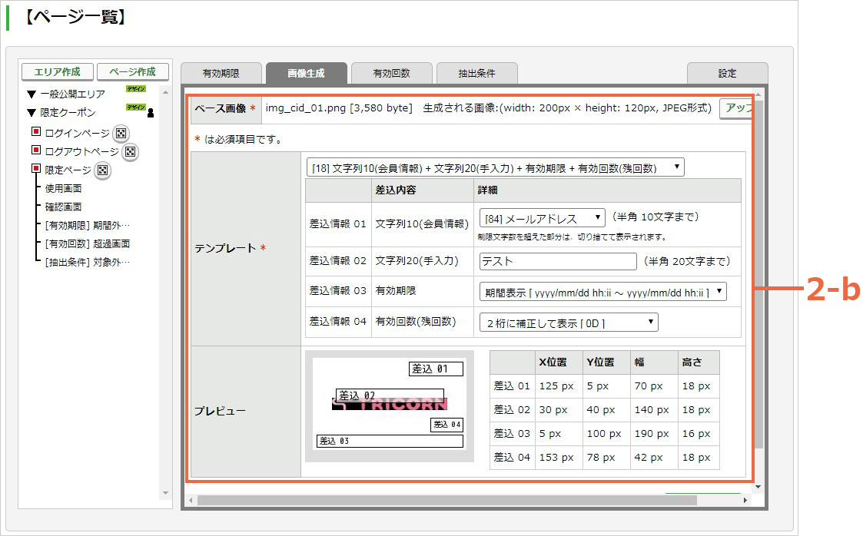This screenshot has width=863, height=536.
Task: Click the 差込 04 box in preview
Action: point(447,425)
